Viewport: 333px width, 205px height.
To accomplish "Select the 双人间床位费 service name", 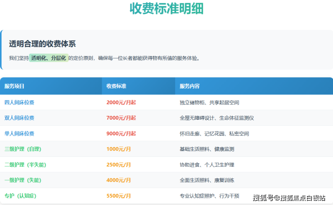I will [19, 118].
